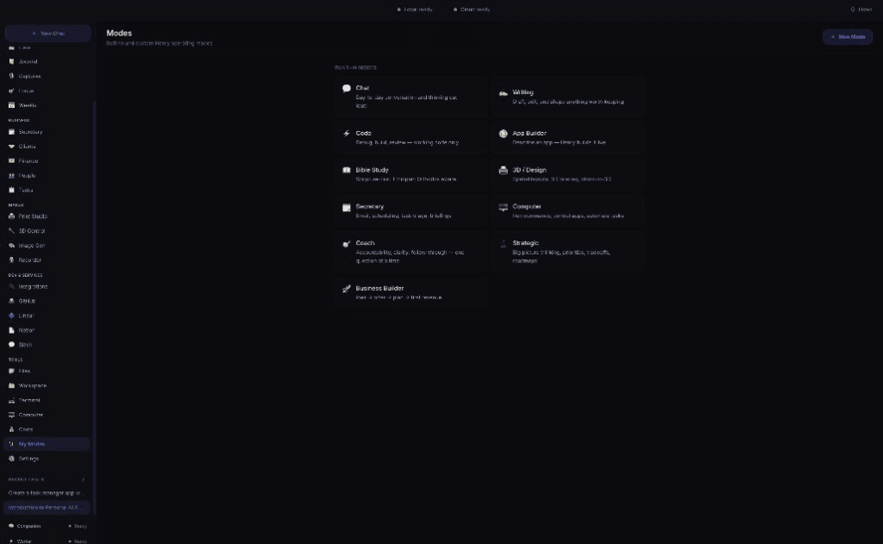Click the People icon in the sidebar

[11, 176]
